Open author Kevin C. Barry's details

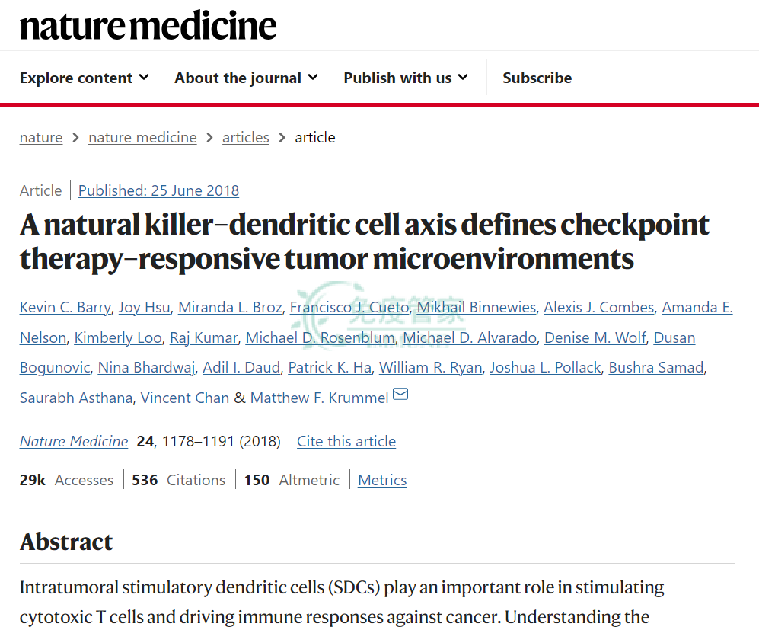(65, 307)
